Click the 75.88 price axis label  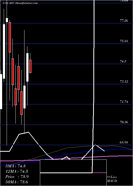[x=124, y=41]
